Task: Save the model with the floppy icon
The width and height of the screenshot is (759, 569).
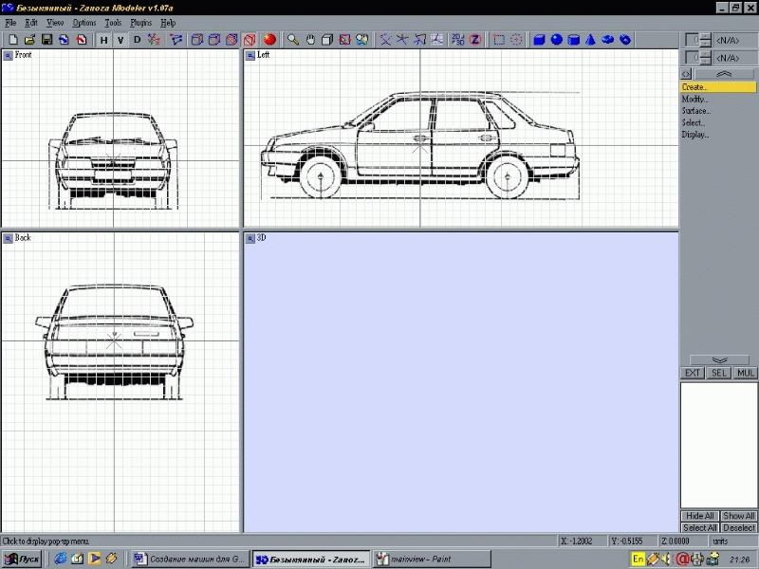Action: click(x=46, y=40)
